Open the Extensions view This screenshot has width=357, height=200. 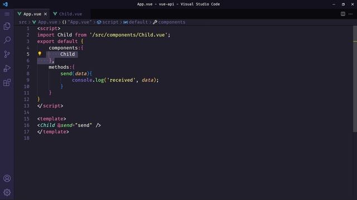coord(7,83)
